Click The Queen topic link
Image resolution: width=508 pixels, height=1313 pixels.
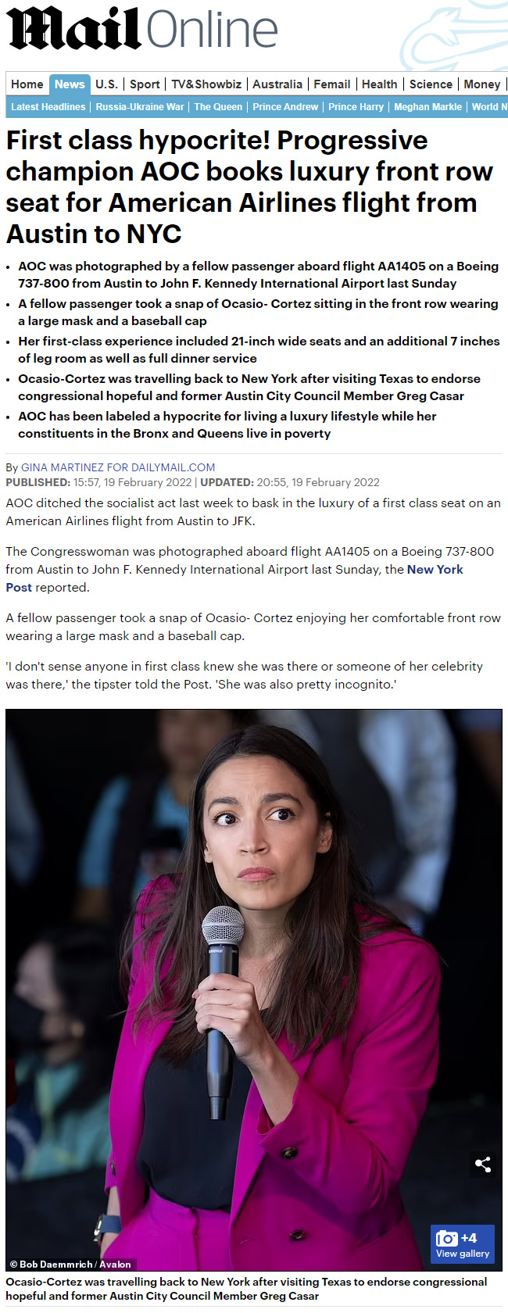pyautogui.click(x=218, y=107)
